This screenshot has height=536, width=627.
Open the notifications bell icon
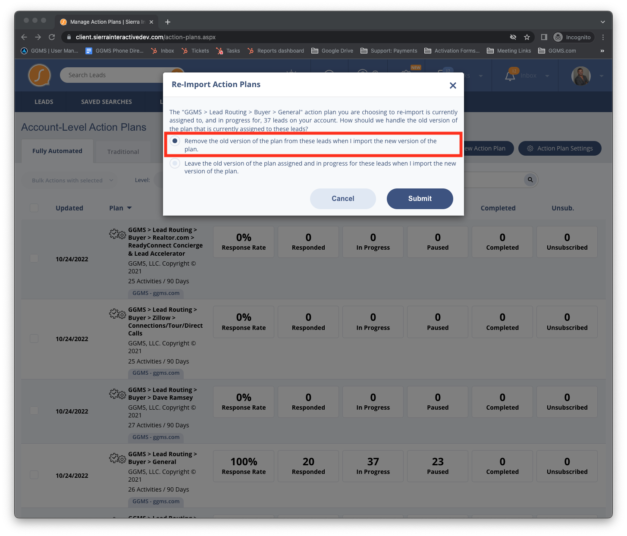510,76
